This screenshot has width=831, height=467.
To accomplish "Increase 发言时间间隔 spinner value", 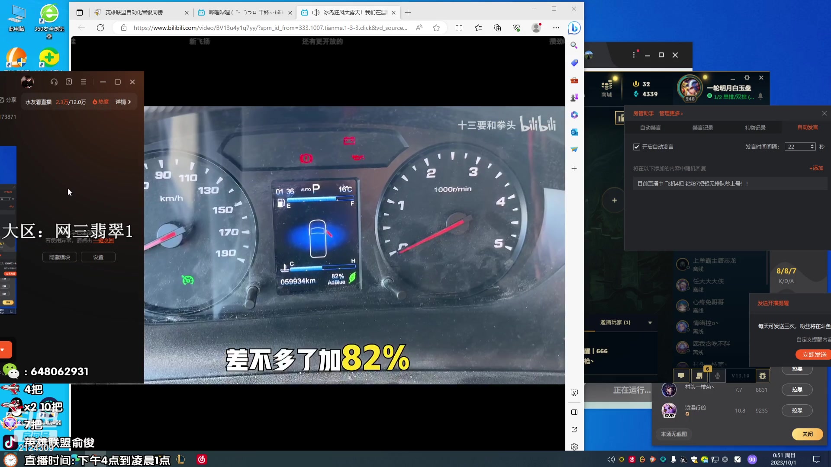I will click(812, 145).
